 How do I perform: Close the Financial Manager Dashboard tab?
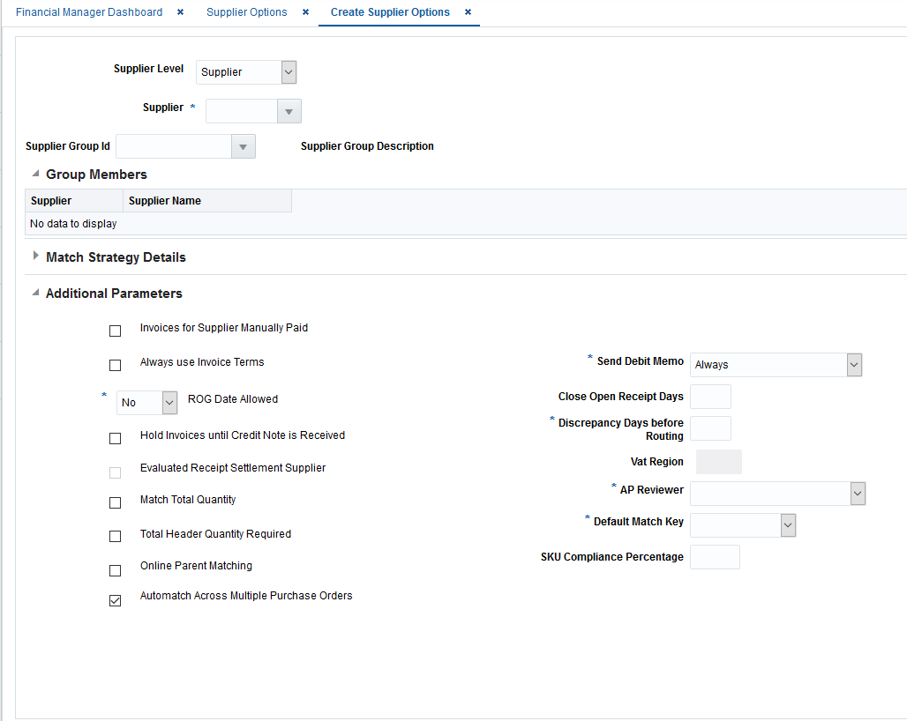179,12
